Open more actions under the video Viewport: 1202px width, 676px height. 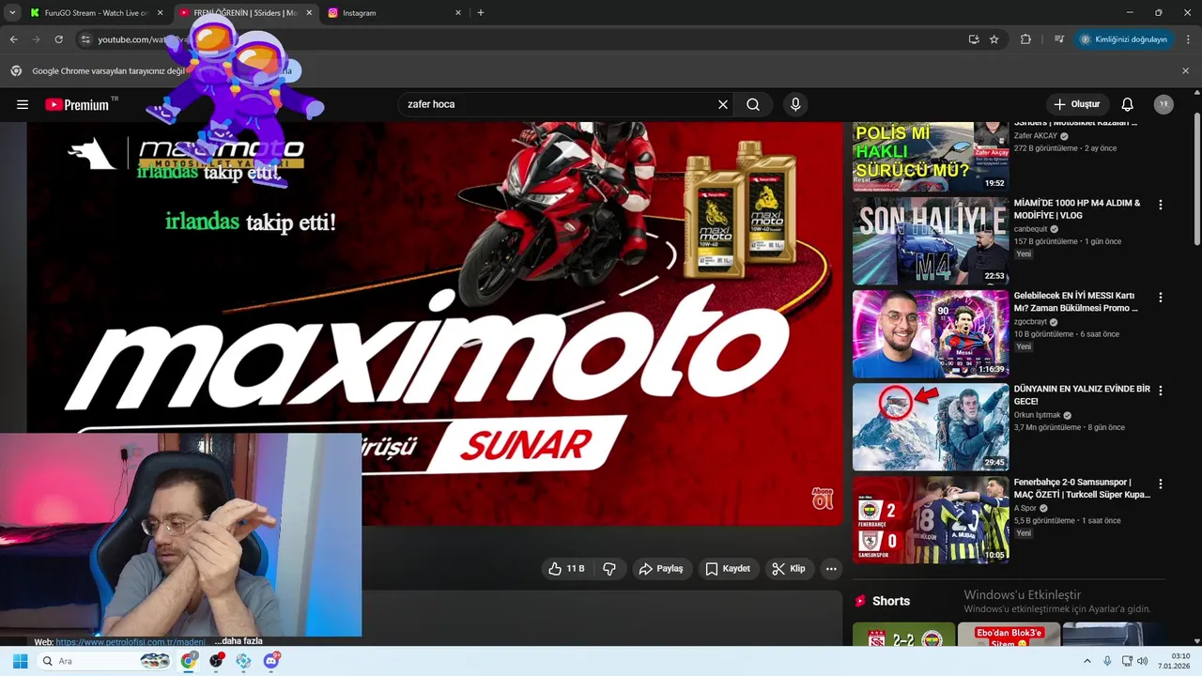pyautogui.click(x=831, y=568)
